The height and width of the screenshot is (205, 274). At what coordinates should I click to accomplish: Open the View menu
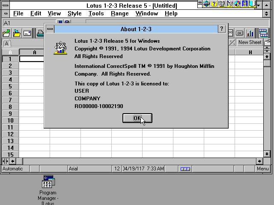[54, 13]
